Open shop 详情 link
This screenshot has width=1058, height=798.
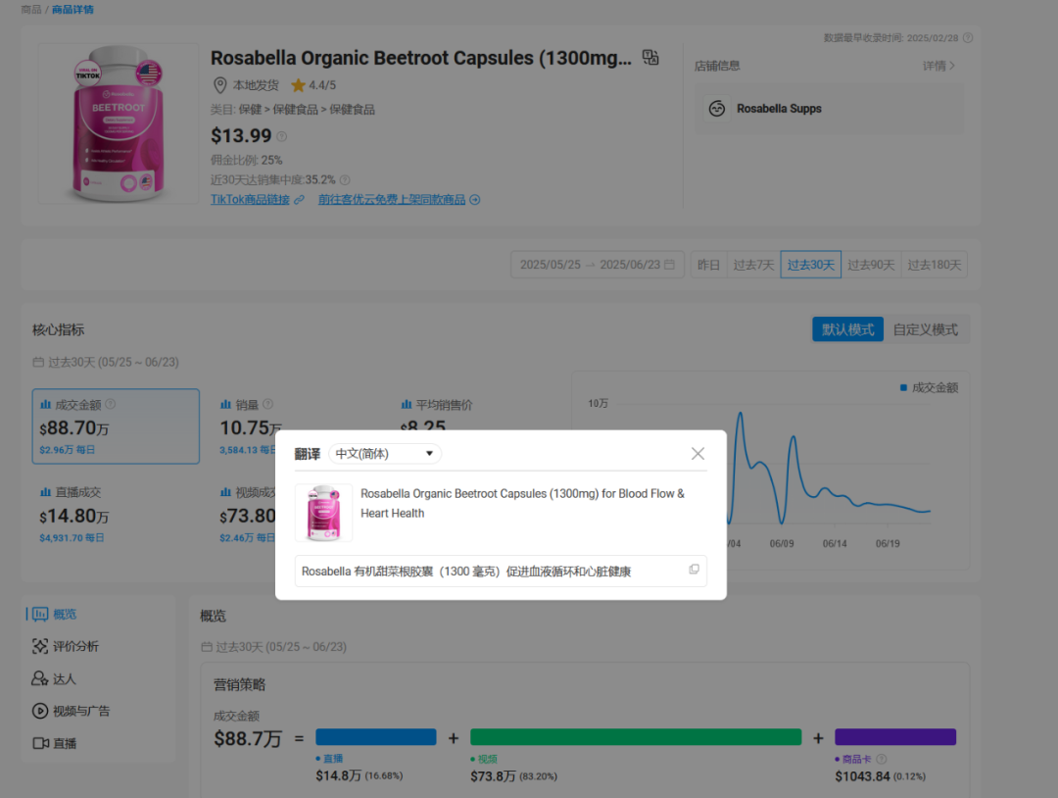pyautogui.click(x=938, y=66)
